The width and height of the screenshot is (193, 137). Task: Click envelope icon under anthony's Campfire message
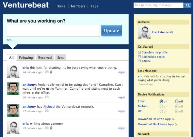tap(47, 97)
